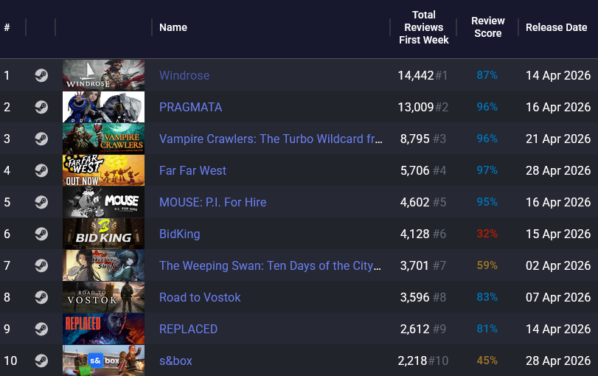Click the 13,009 reviews count for PRAGMATA
This screenshot has width=598, height=376.
click(416, 107)
